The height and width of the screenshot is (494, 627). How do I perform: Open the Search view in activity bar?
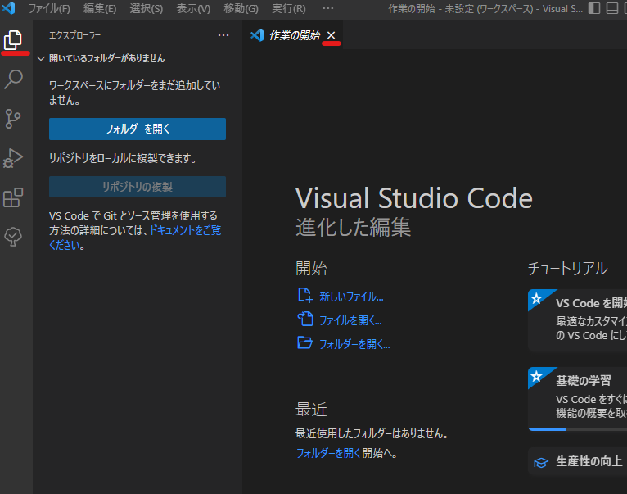point(13,79)
